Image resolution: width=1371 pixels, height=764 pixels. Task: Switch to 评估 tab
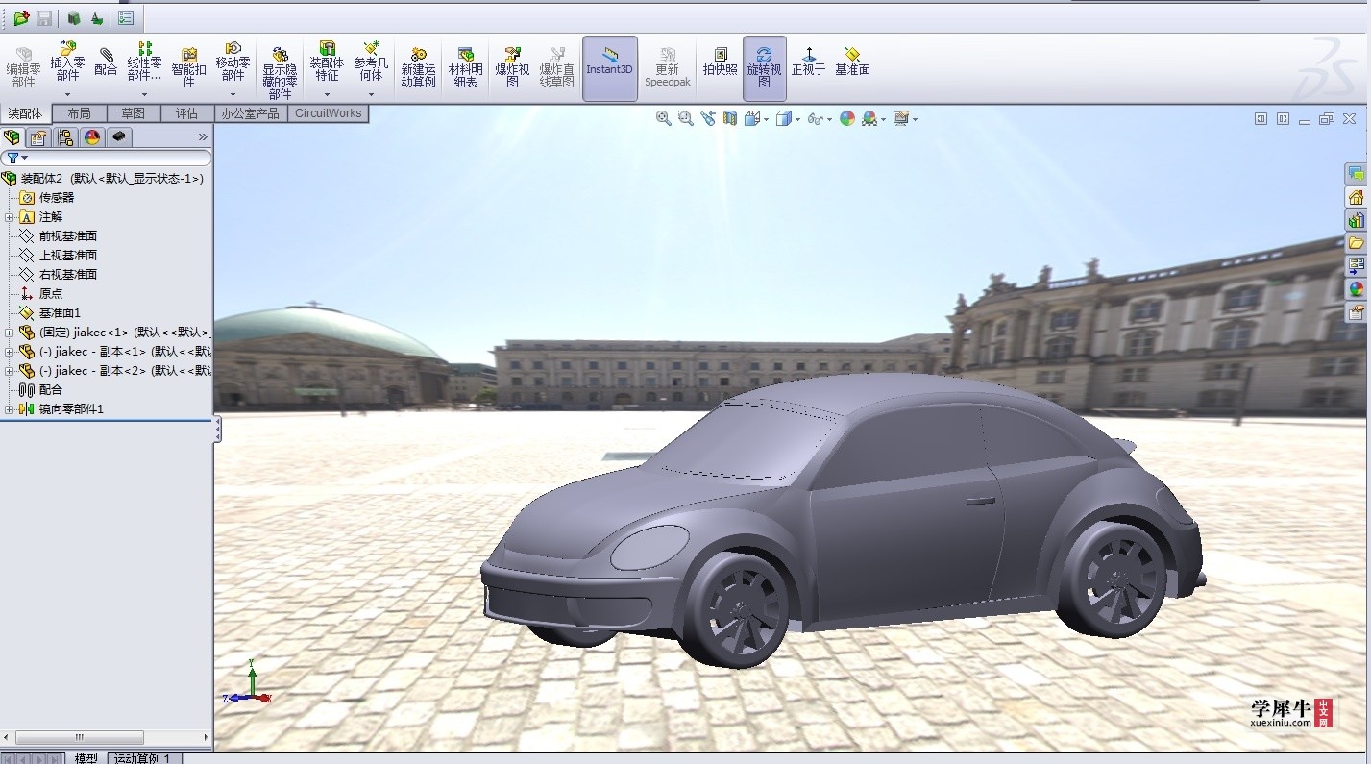pyautogui.click(x=186, y=113)
